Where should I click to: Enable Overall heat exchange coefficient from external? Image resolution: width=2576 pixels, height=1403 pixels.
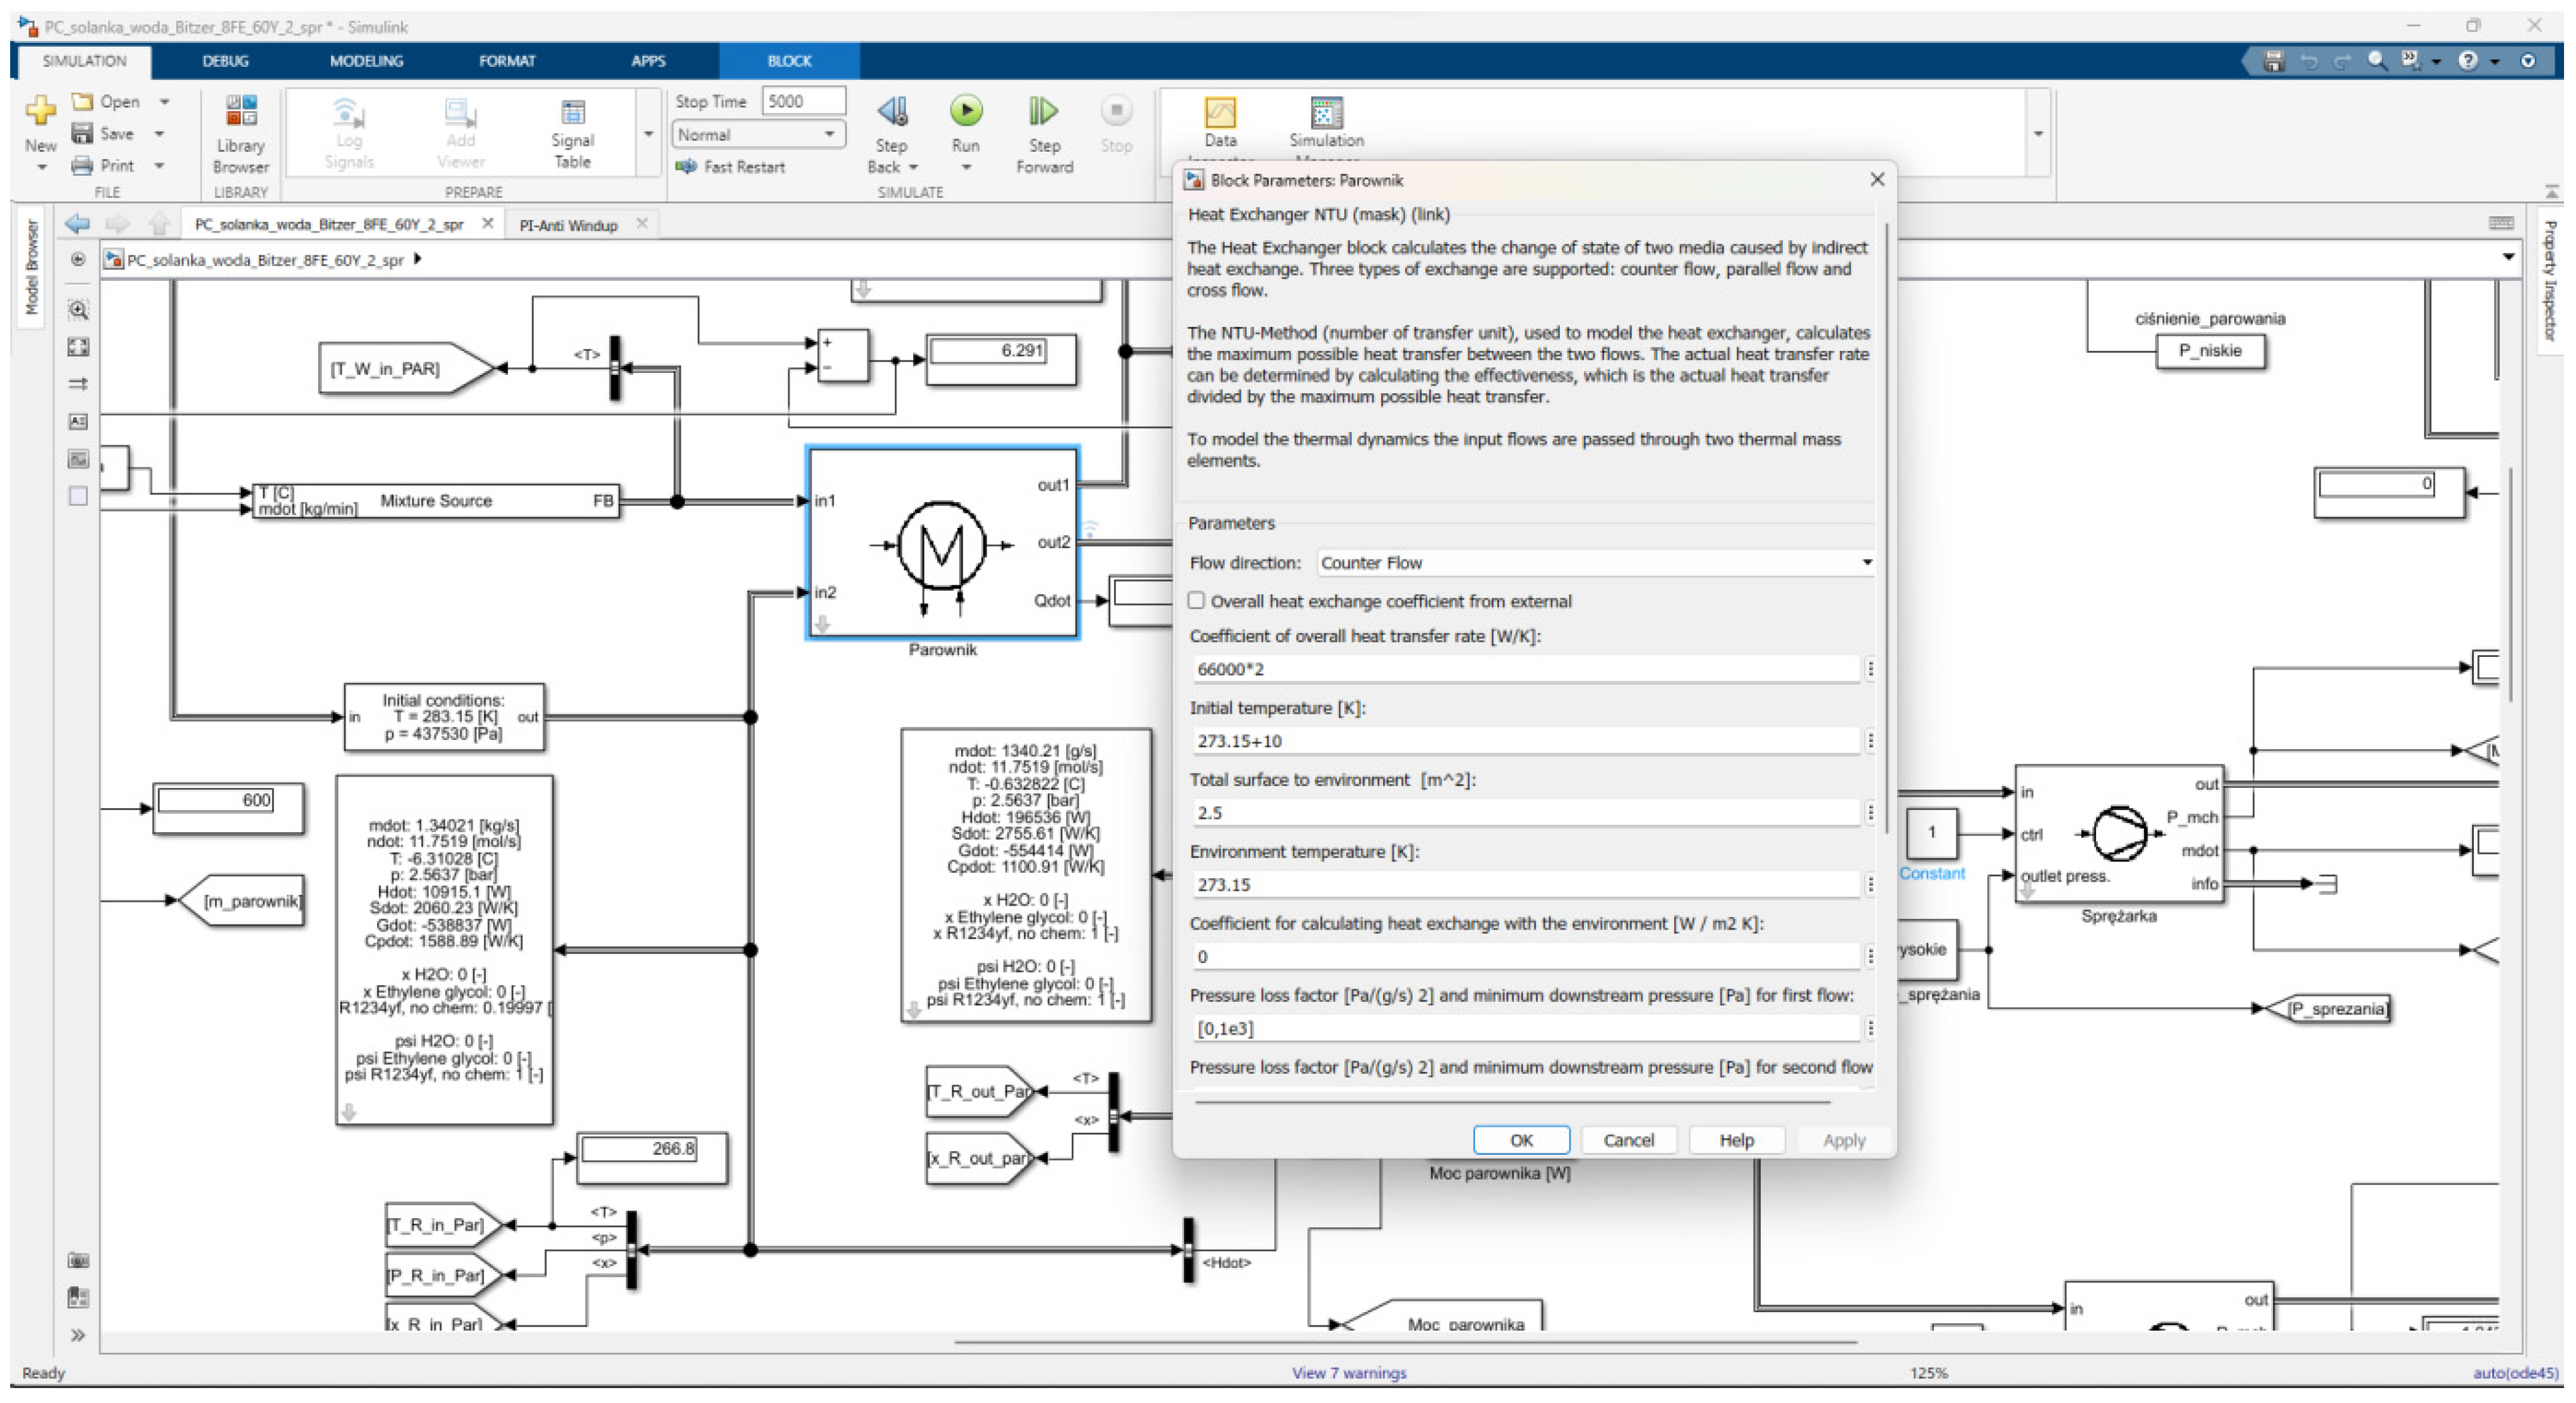1196,601
